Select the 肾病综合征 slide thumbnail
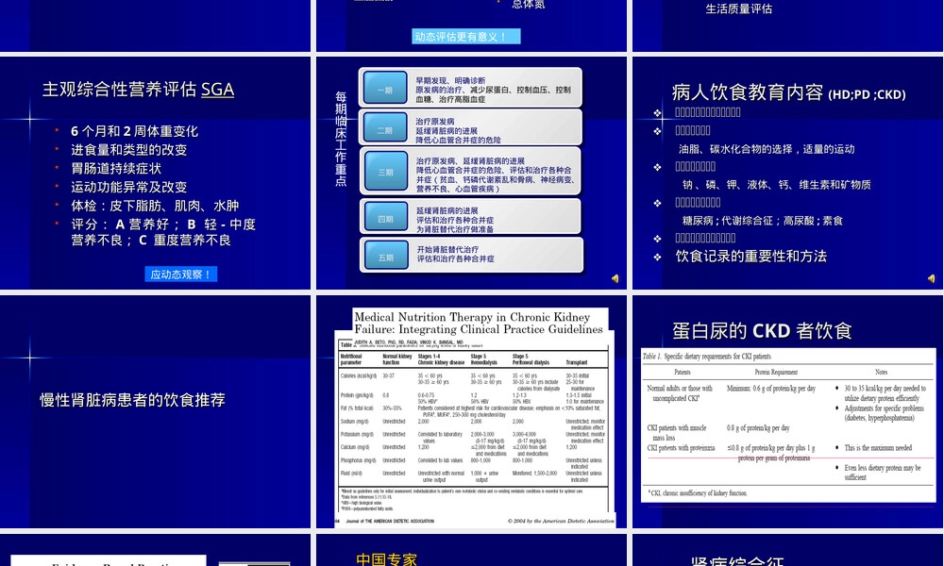 788,550
